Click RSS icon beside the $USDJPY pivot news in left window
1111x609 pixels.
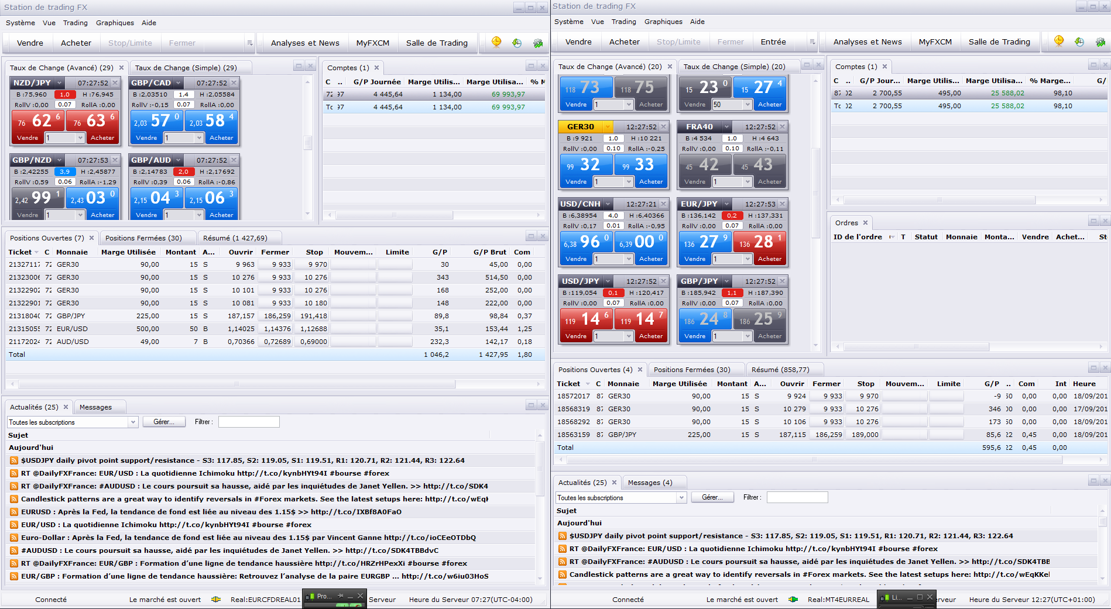[x=13, y=460]
